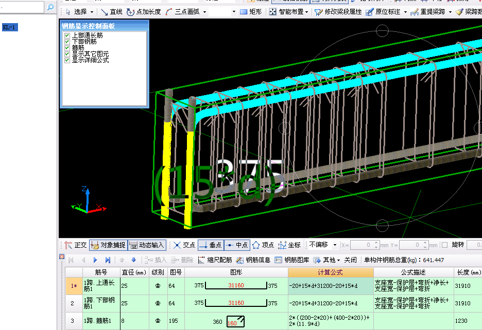Click the 坐标 coordinate tool
482x330 pixels.
tap(289, 245)
